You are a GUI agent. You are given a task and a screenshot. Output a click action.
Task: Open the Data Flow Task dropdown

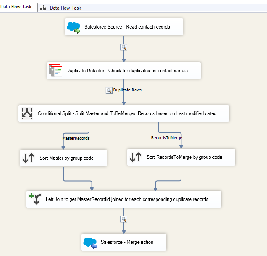click(151, 8)
